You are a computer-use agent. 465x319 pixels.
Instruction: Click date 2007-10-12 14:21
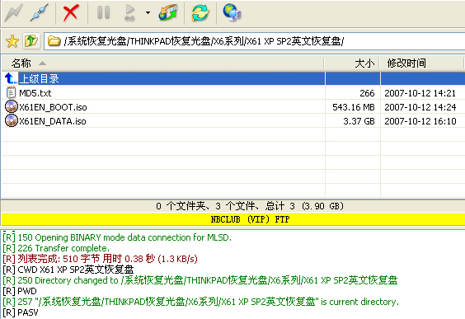coord(420,93)
